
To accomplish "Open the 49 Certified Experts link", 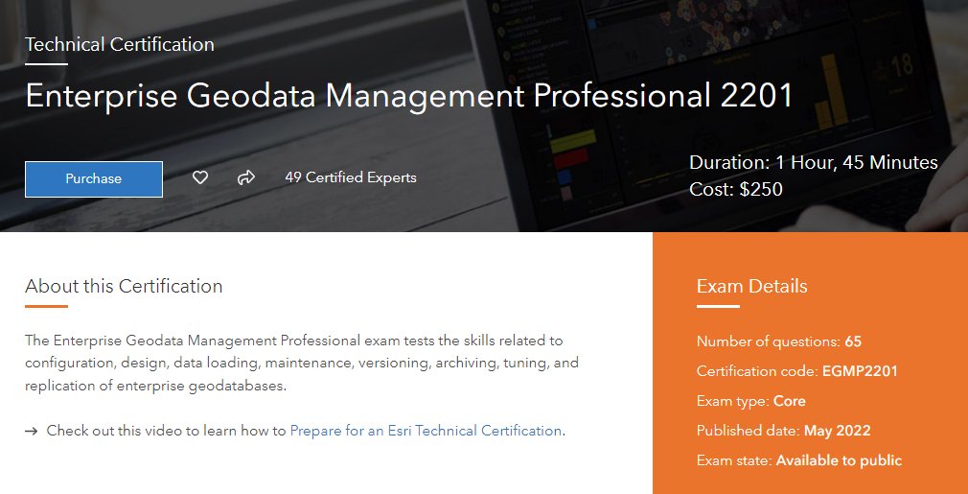I will click(351, 177).
